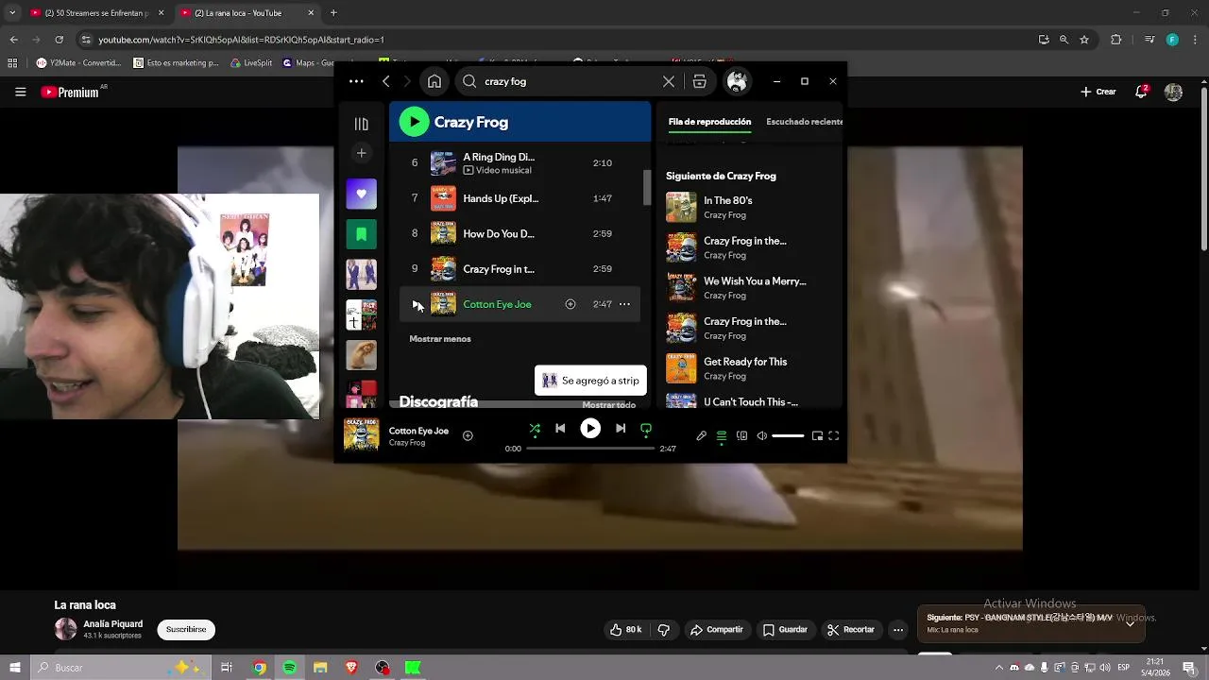Open Spotify from Windows taskbar
Image resolution: width=1209 pixels, height=680 pixels.
click(x=289, y=668)
